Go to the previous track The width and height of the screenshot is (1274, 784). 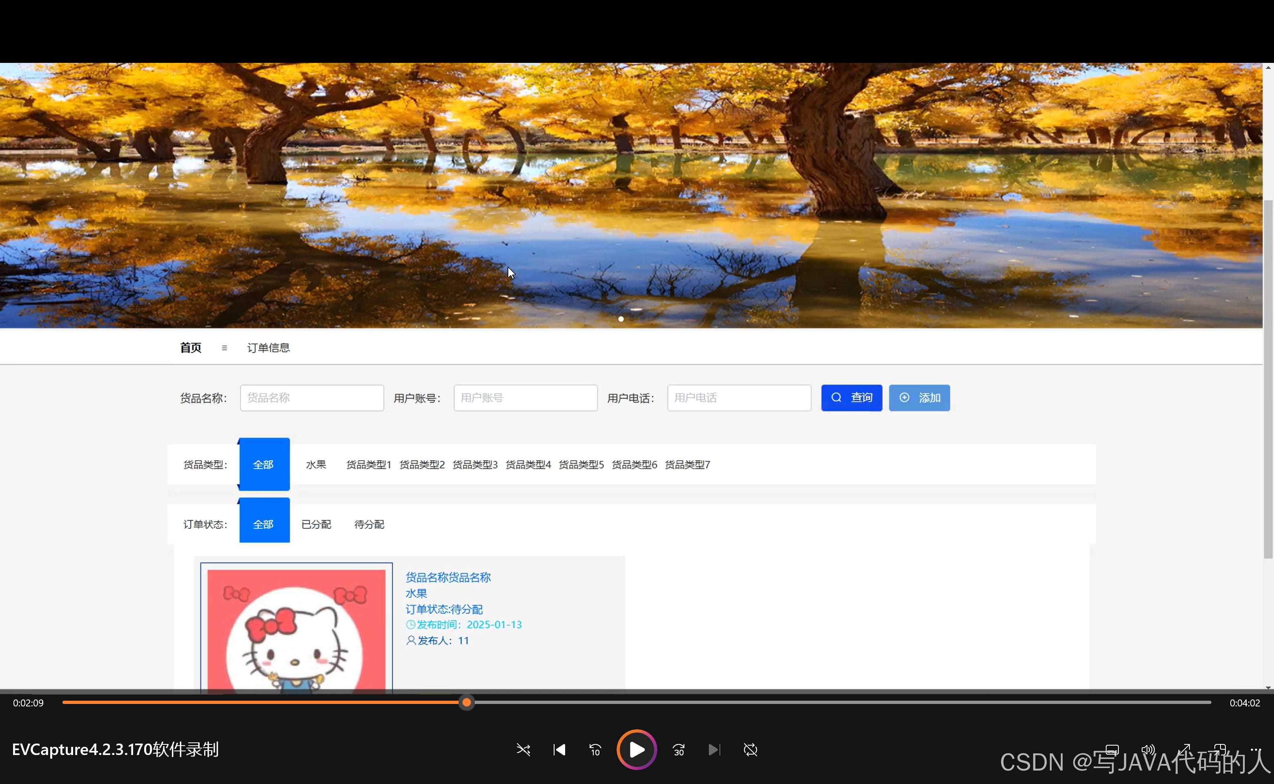[x=559, y=750]
